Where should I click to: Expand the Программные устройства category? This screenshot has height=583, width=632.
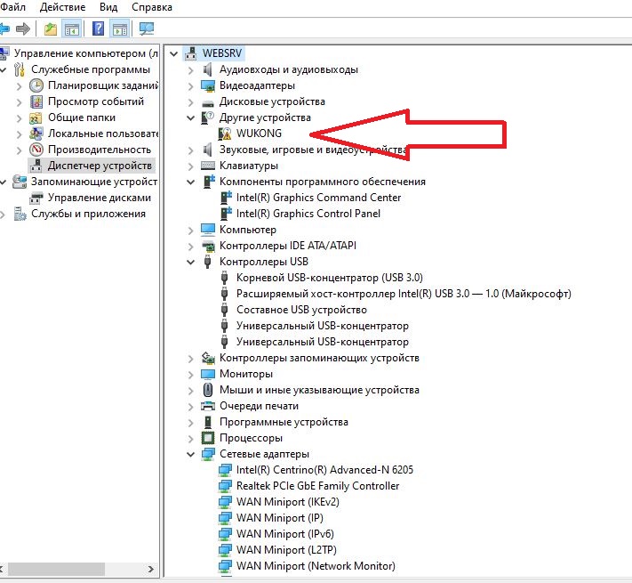(x=190, y=423)
